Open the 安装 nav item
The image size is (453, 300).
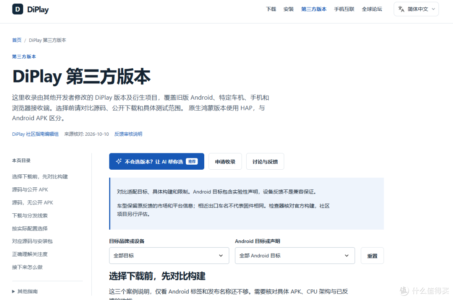pyautogui.click(x=288, y=9)
